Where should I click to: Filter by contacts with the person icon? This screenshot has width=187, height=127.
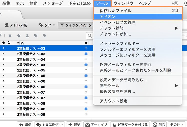(x=27, y=36)
